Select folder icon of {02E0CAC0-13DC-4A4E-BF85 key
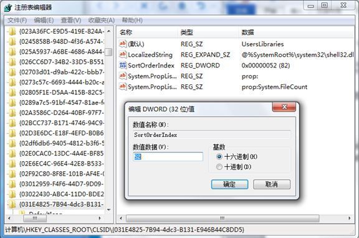The width and height of the screenshot is (359, 238). pos(12,153)
